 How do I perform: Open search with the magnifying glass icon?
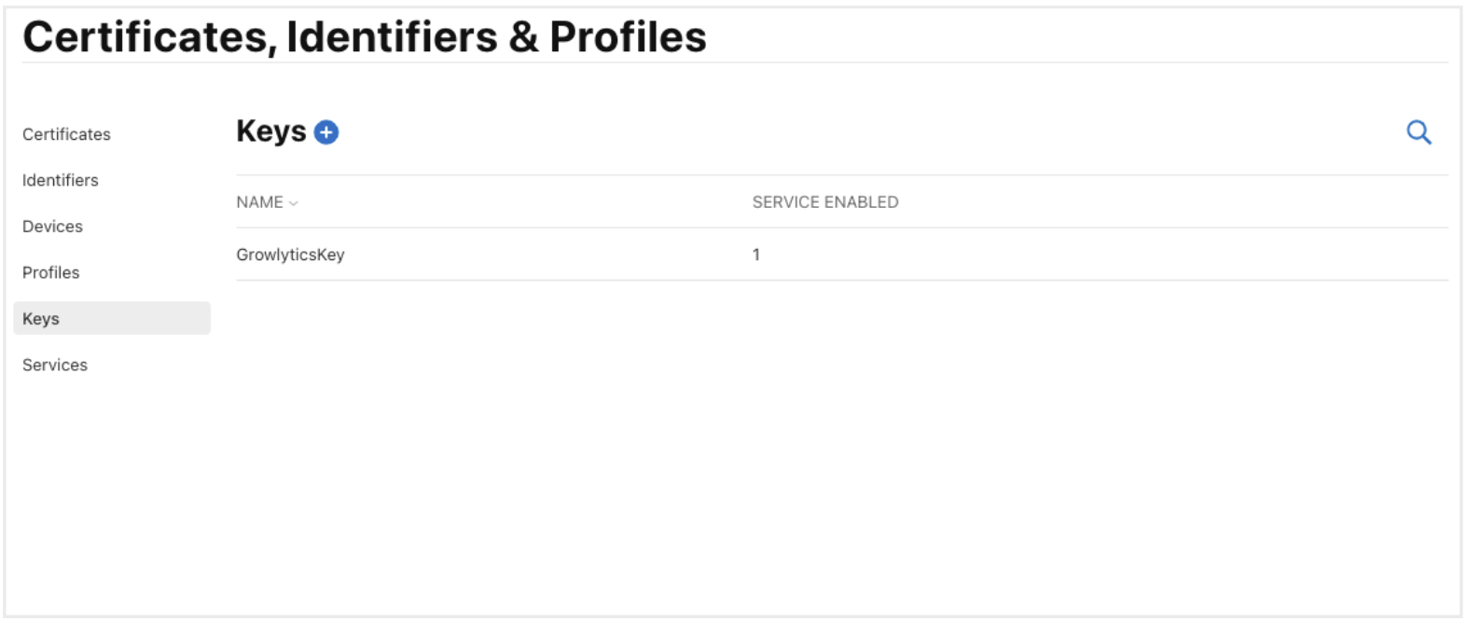(x=1419, y=132)
